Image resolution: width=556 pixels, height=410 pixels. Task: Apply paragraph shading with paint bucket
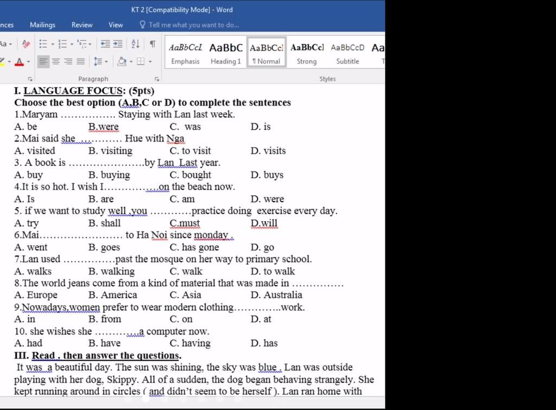tap(122, 62)
